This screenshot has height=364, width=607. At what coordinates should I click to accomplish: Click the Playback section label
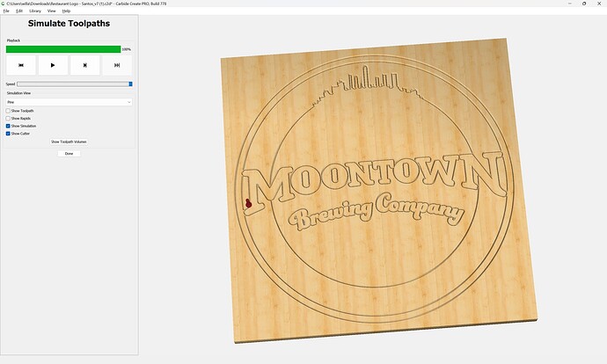13,40
